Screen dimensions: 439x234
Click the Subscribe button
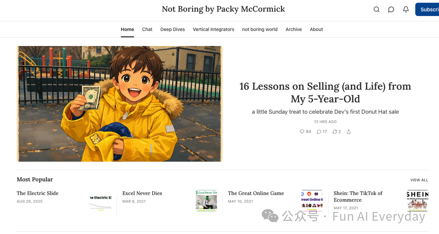point(429,9)
